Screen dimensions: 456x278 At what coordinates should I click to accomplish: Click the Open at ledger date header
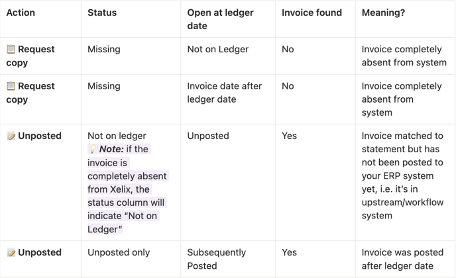[220, 19]
